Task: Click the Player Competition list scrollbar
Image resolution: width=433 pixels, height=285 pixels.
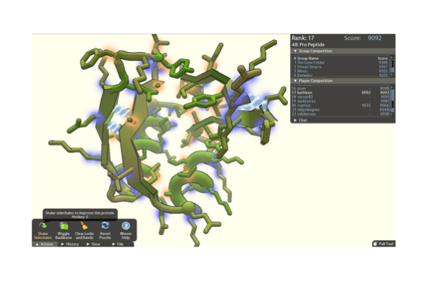Action: point(391,101)
